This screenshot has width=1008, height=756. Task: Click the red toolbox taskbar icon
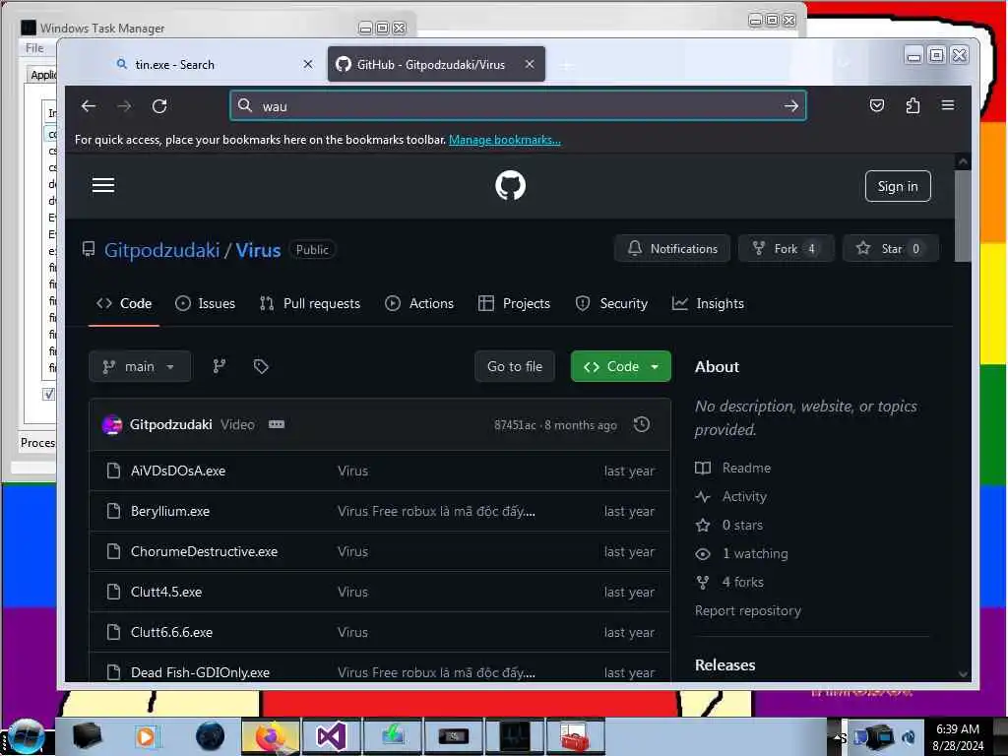(x=574, y=736)
